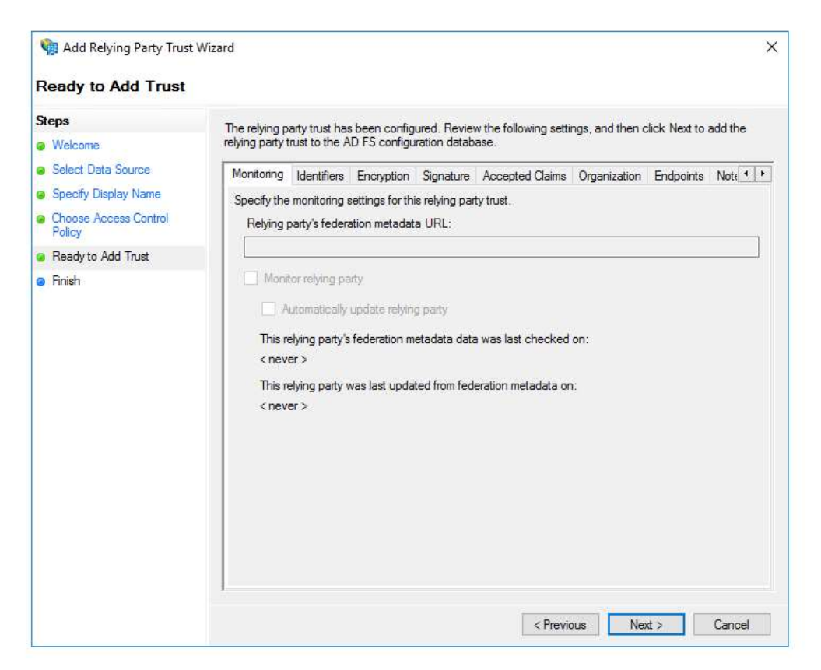Open the Organization tab
Screen dimensions: 821x670
[x=609, y=176]
